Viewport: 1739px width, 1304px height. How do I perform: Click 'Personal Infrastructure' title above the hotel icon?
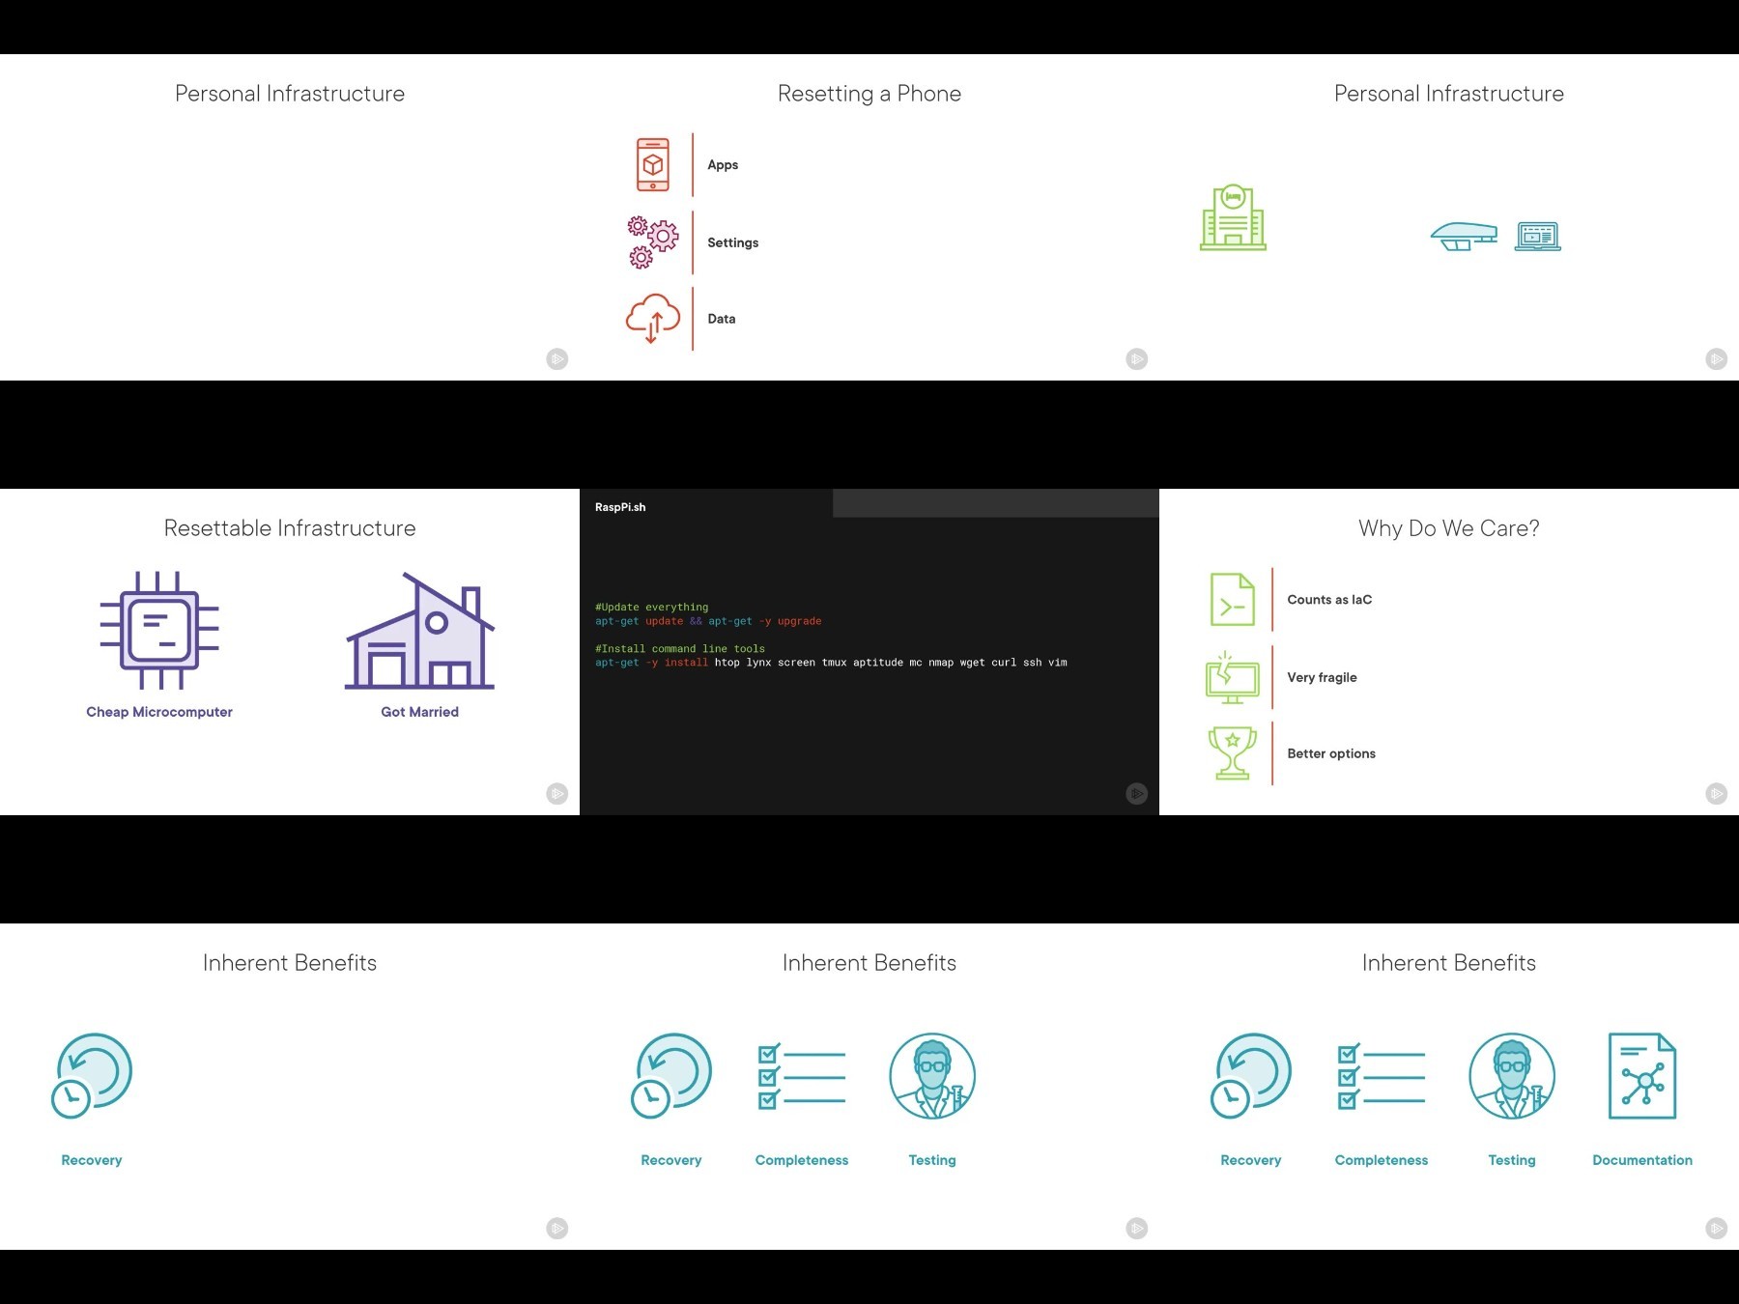(x=1449, y=94)
